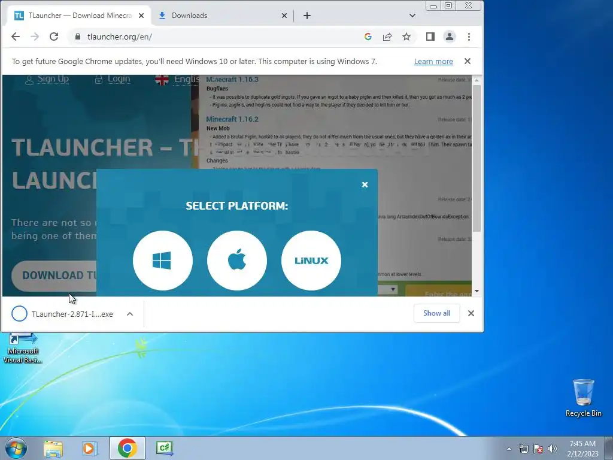
Task: Bookmark this page with star icon
Action: [x=406, y=37]
